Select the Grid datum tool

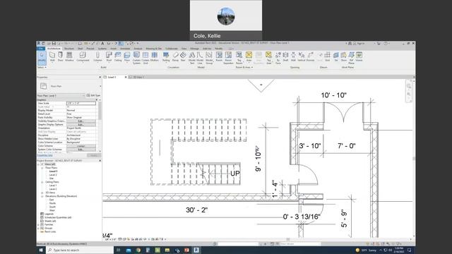327,56
